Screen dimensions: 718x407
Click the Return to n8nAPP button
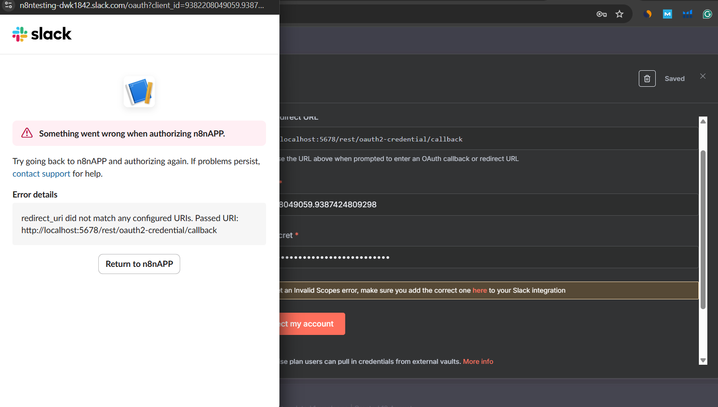139,264
